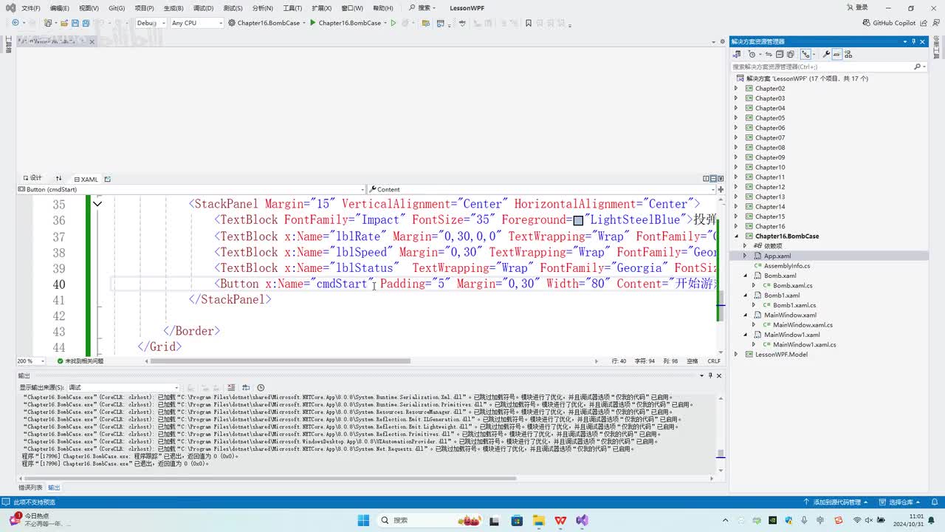Viewport: 945px width, 532px height.
Task: Click the LightSteelBlue color swatch in code
Action: click(578, 220)
